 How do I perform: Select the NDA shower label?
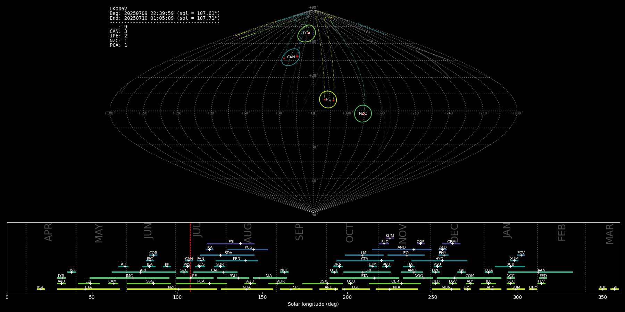(247, 287)
